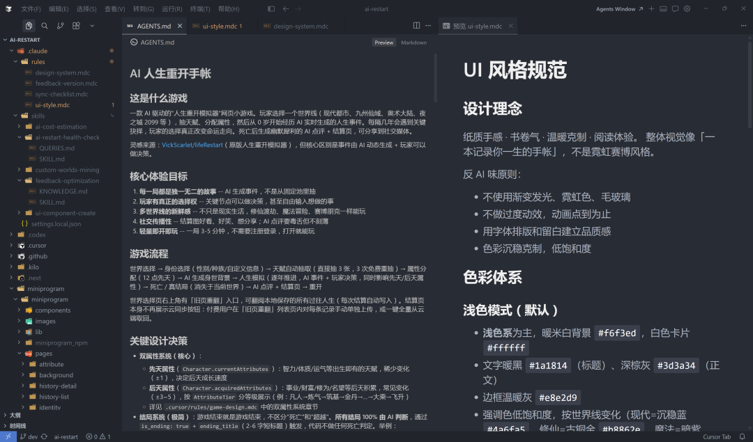Image resolution: width=753 pixels, height=442 pixels.
Task: Go forward with the right arrow
Action: pyautogui.click(x=298, y=8)
